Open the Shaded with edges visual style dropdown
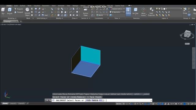This screenshot has width=196, height=110. click(117, 9)
